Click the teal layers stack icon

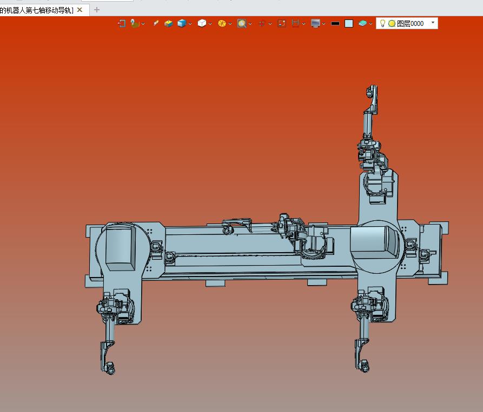click(362, 23)
